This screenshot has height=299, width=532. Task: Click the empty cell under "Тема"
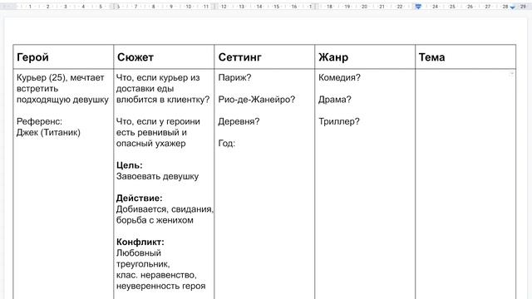point(465,184)
